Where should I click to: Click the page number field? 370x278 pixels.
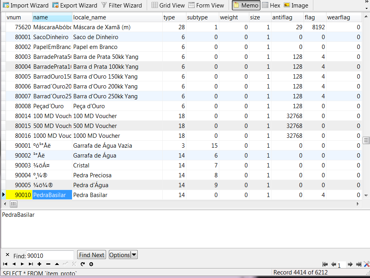pyautogui.click(x=341, y=265)
